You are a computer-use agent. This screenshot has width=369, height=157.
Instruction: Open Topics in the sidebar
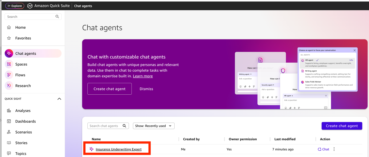pyautogui.click(x=21, y=153)
